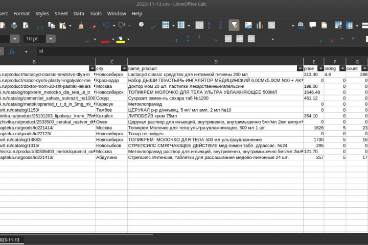Clear direct formatting with eraser icon
The width and height of the screenshot is (368, 245).
pos(93,26)
